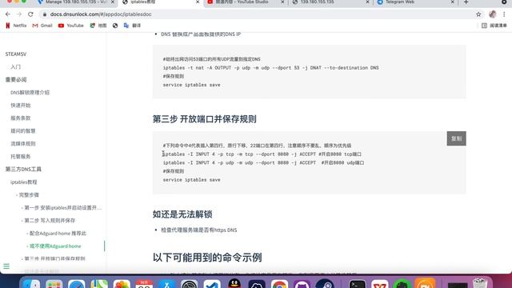Jump to 第二步 写入规则并保存 entry
Viewport: 512px width, 288px height.
(x=50, y=221)
